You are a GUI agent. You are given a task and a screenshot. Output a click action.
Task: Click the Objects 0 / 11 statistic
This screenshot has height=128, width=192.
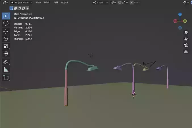pos(23,24)
